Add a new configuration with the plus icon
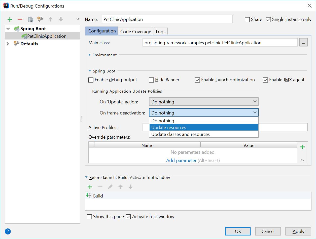The height and width of the screenshot is (239, 316). tap(10, 19)
